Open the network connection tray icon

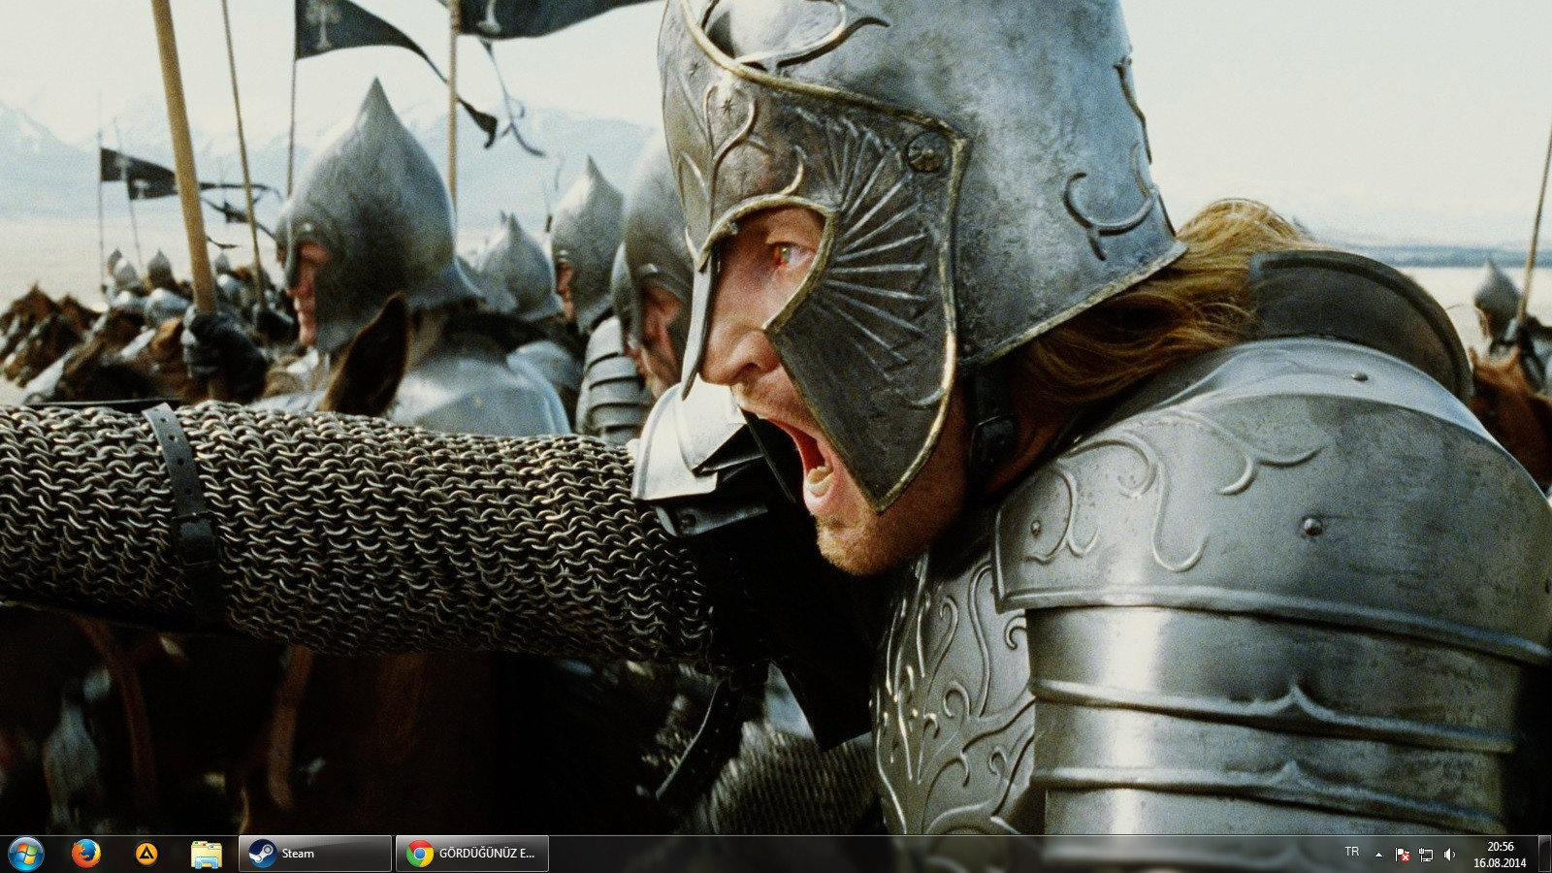coord(1426,855)
